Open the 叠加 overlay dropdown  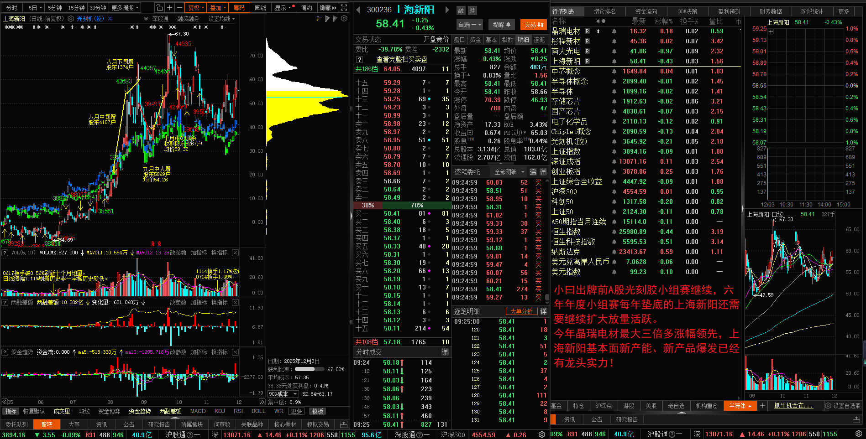tap(218, 8)
